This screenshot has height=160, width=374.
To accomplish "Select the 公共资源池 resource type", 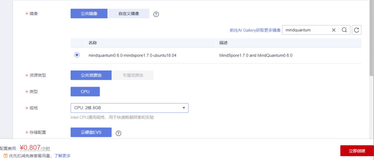I will coord(91,75).
